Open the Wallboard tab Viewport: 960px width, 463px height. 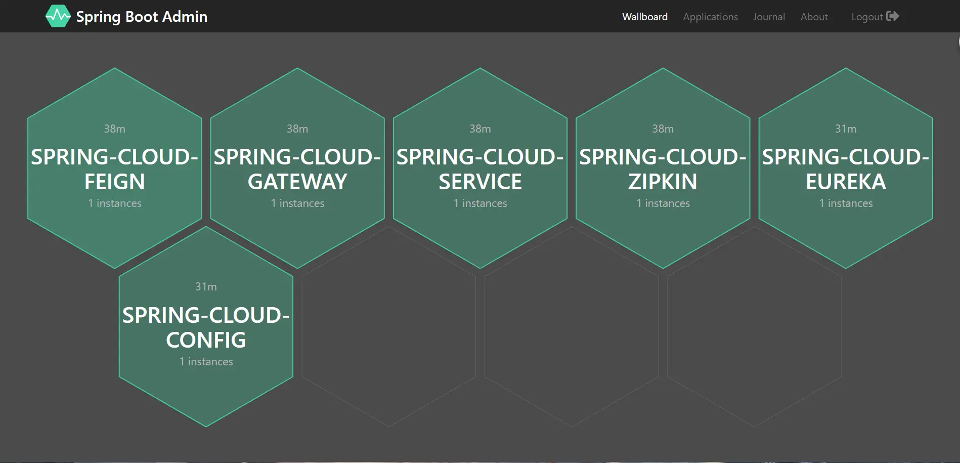coord(645,17)
